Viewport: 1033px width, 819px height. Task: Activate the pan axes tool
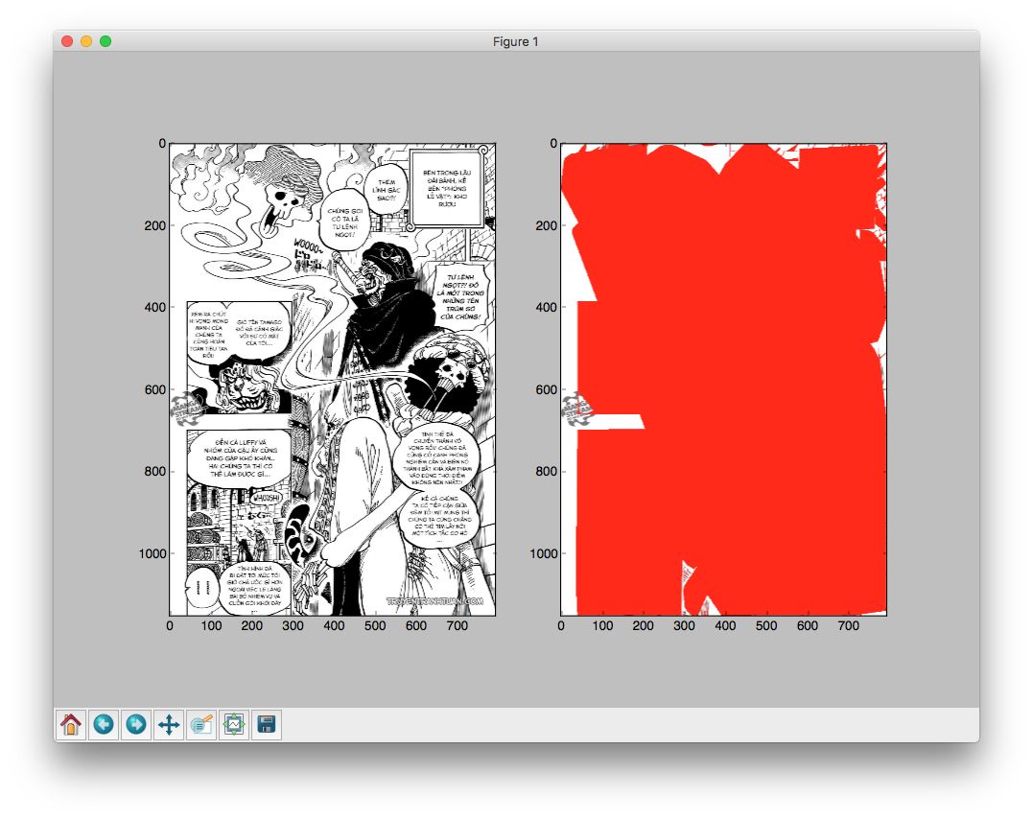pyautogui.click(x=169, y=725)
